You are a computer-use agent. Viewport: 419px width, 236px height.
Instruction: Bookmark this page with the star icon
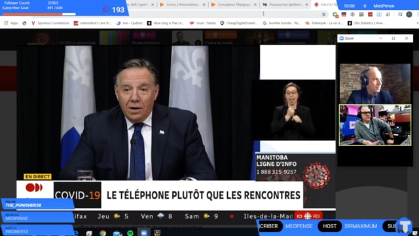point(324,14)
